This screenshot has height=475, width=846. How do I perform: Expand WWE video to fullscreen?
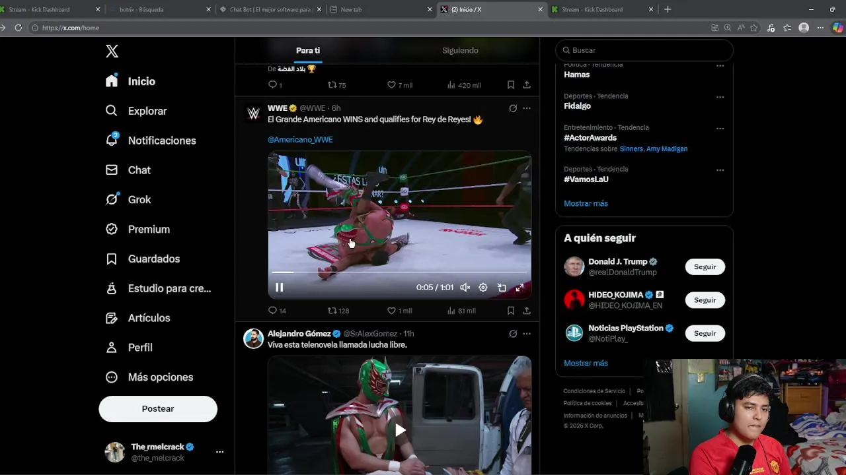pos(519,288)
